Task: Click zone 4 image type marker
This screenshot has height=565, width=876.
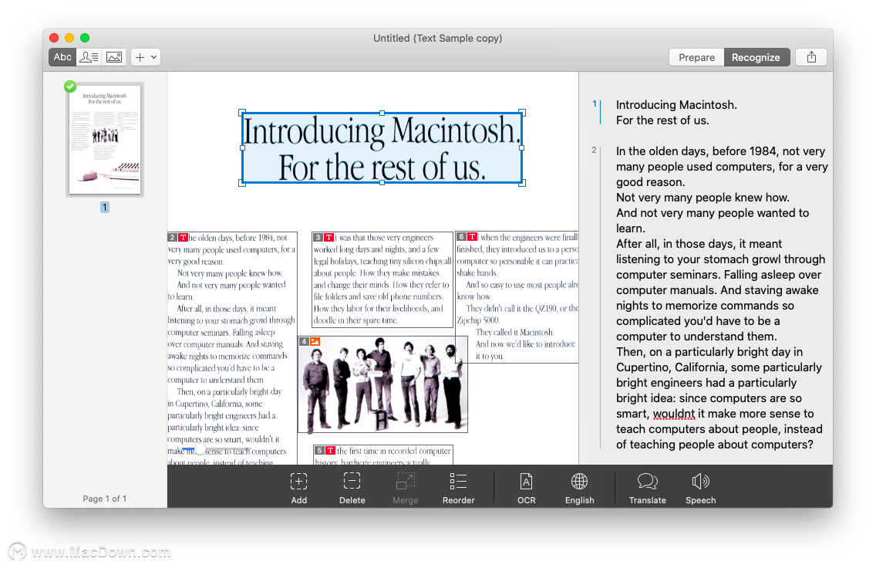Action: pos(315,341)
